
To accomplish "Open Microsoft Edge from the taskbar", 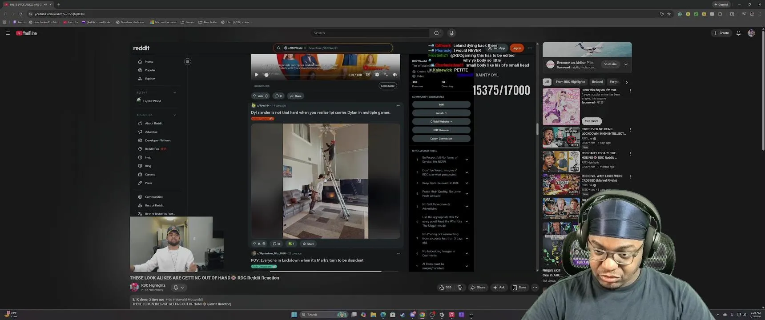I will click(383, 315).
